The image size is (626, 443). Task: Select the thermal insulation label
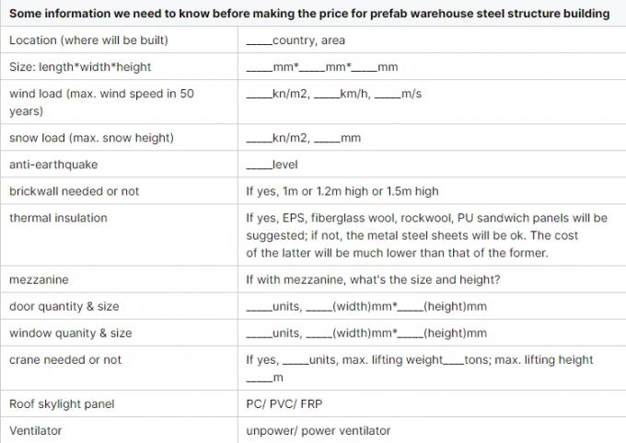(x=58, y=218)
